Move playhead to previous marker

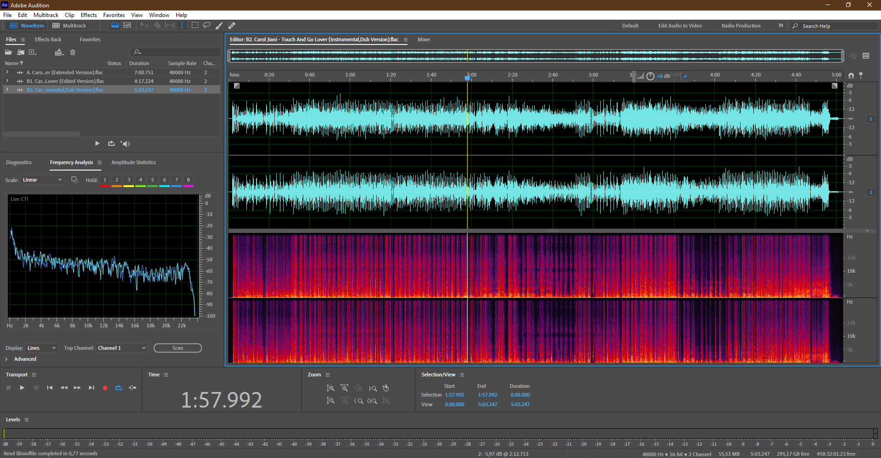pyautogui.click(x=50, y=388)
